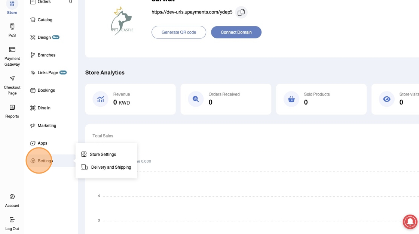This screenshot has height=234, width=419.
Task: Click the Delivery truck icon
Action: [x=85, y=167]
